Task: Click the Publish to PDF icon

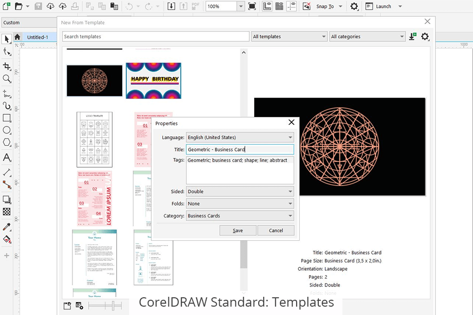Action: coord(196,6)
